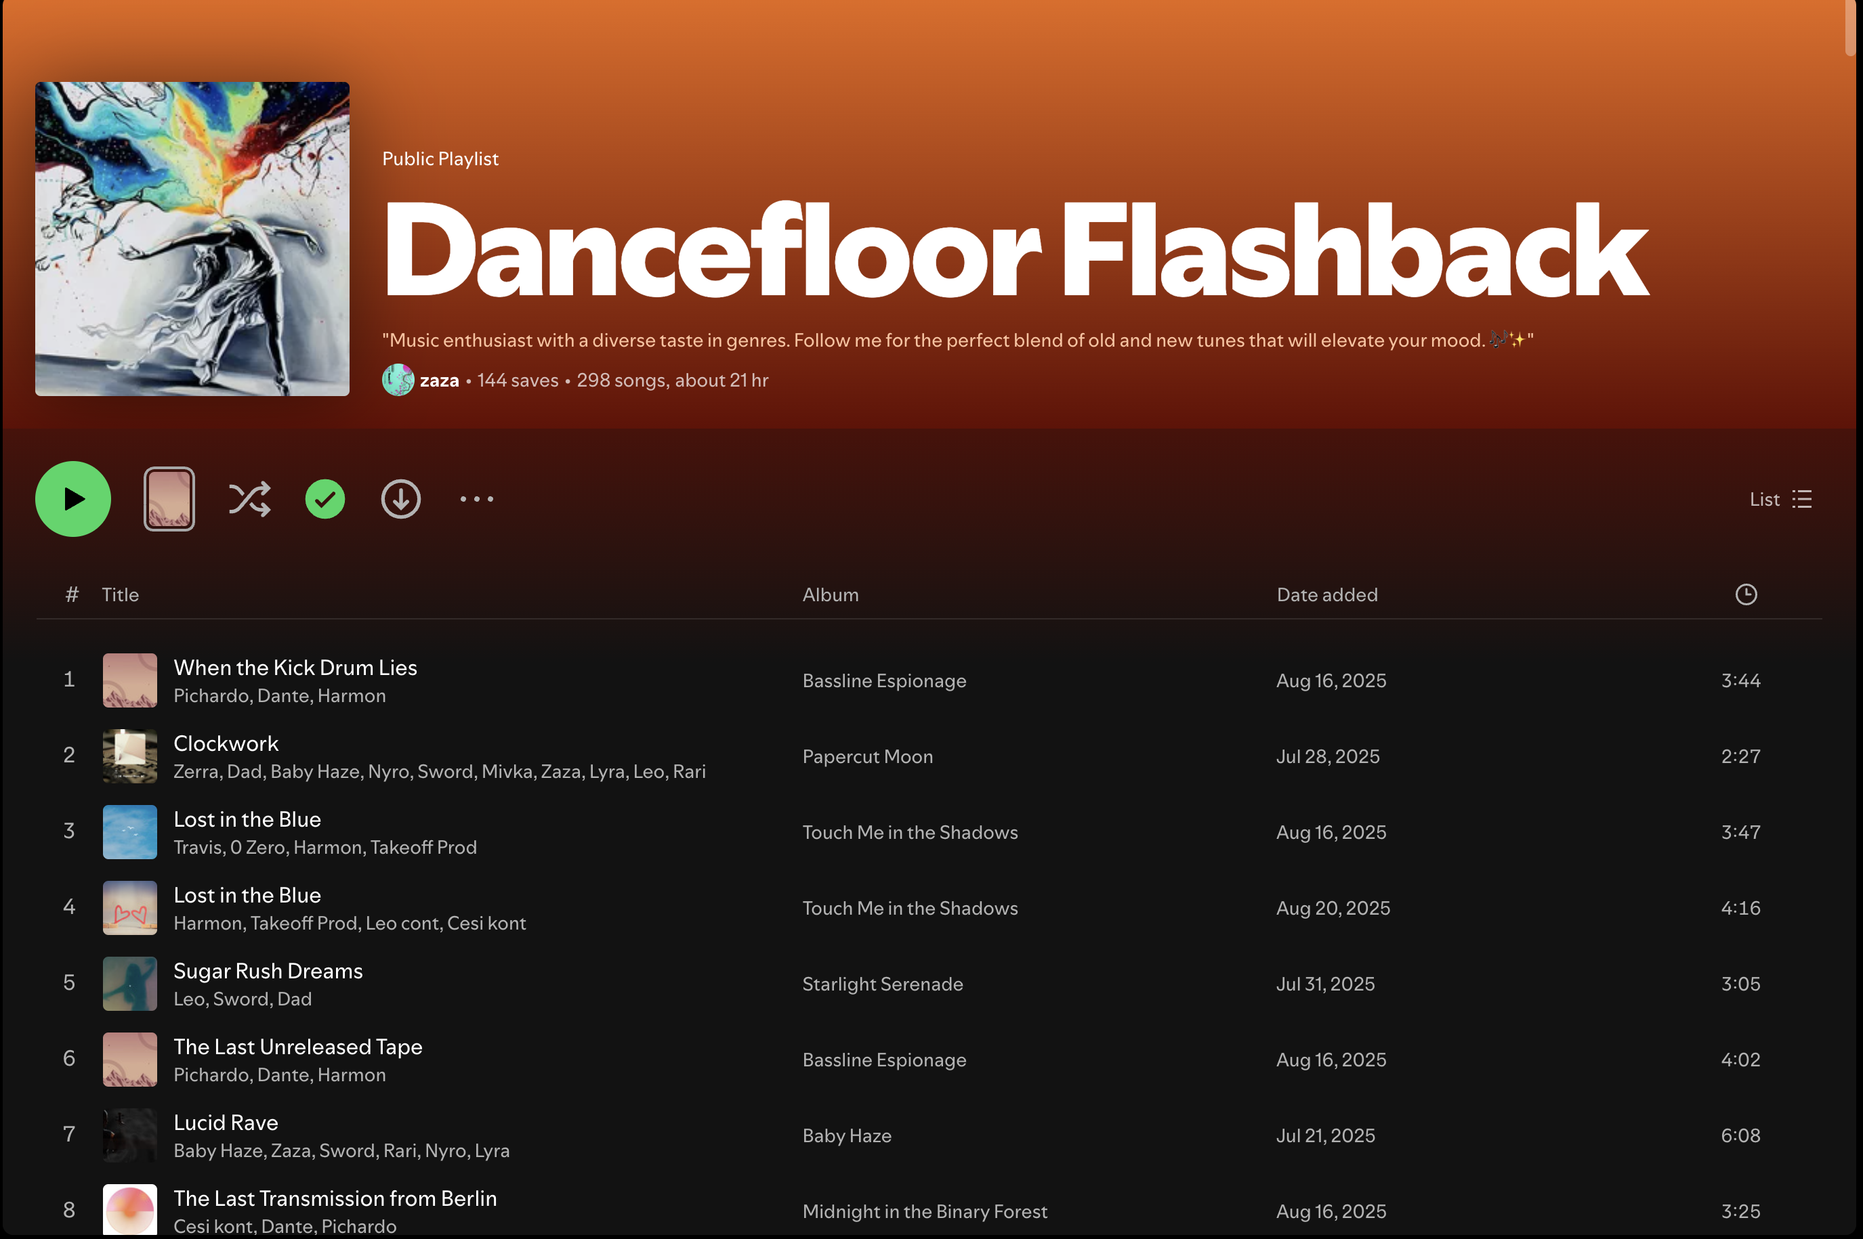Screen dimensions: 1863x1239
Task: Click the clock duration column icon
Action: 1745,594
